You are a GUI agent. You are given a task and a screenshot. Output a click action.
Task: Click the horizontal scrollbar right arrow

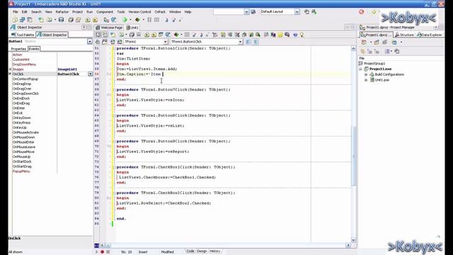tap(348, 245)
